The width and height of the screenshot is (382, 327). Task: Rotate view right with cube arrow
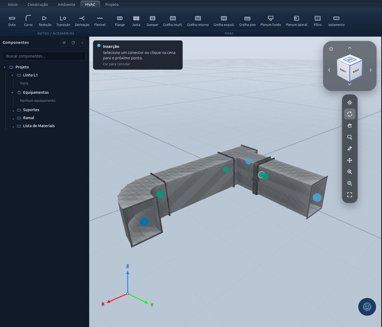(371, 70)
